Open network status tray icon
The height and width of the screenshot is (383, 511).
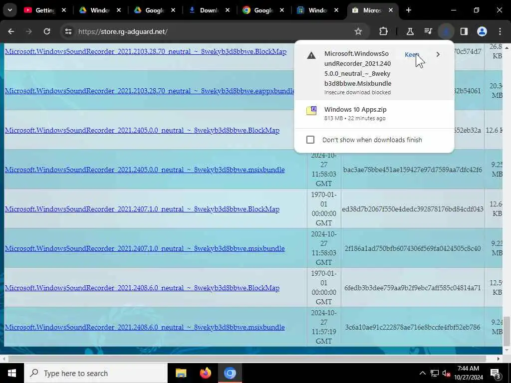(435, 373)
